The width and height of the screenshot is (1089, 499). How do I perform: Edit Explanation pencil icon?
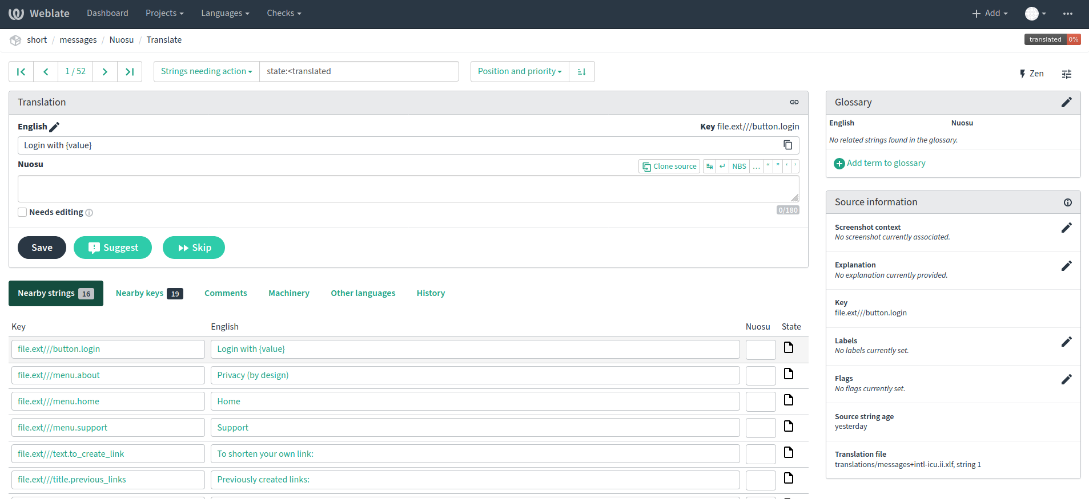(x=1067, y=266)
